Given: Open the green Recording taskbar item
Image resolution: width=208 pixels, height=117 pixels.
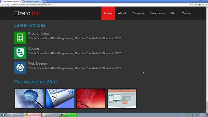Looking at the screenshot, I should click(68, 115).
